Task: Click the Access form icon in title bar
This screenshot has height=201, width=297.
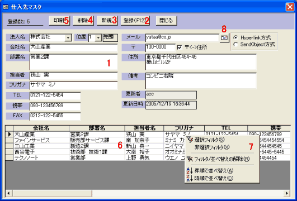Action: (6, 7)
